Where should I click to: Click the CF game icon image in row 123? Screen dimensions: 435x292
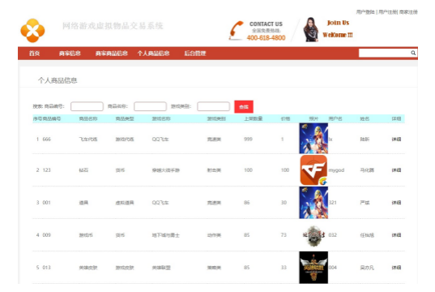click(x=313, y=170)
